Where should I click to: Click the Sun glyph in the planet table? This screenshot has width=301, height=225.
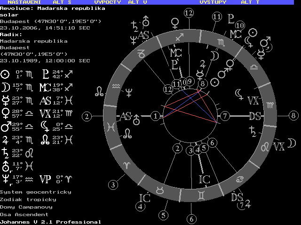(5, 74)
